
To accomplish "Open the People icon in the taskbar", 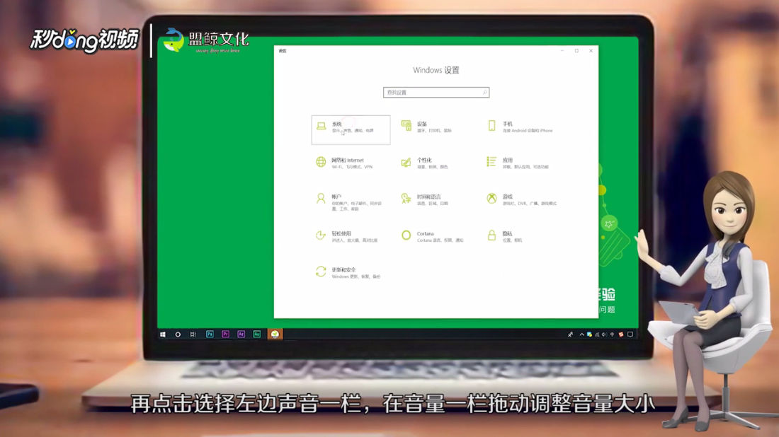I will click(570, 334).
